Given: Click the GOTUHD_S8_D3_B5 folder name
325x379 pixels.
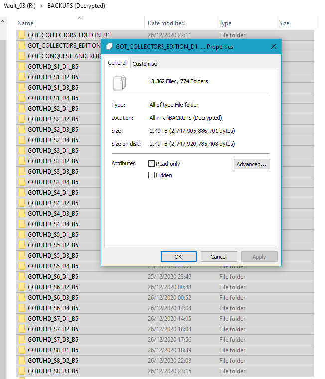Looking at the screenshot, I should (53, 371).
